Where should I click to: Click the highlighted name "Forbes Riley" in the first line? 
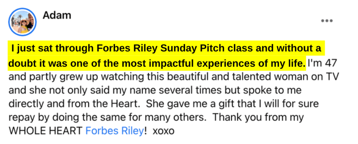(x=127, y=49)
